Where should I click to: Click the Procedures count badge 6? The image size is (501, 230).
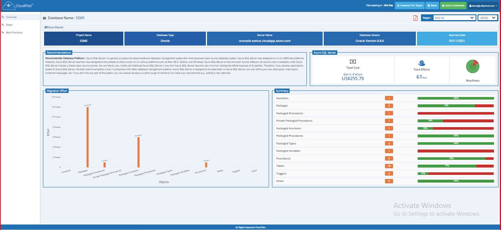[x=389, y=159]
